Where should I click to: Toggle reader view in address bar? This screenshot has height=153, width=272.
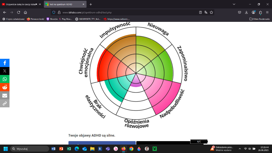pyautogui.click(x=200, y=12)
